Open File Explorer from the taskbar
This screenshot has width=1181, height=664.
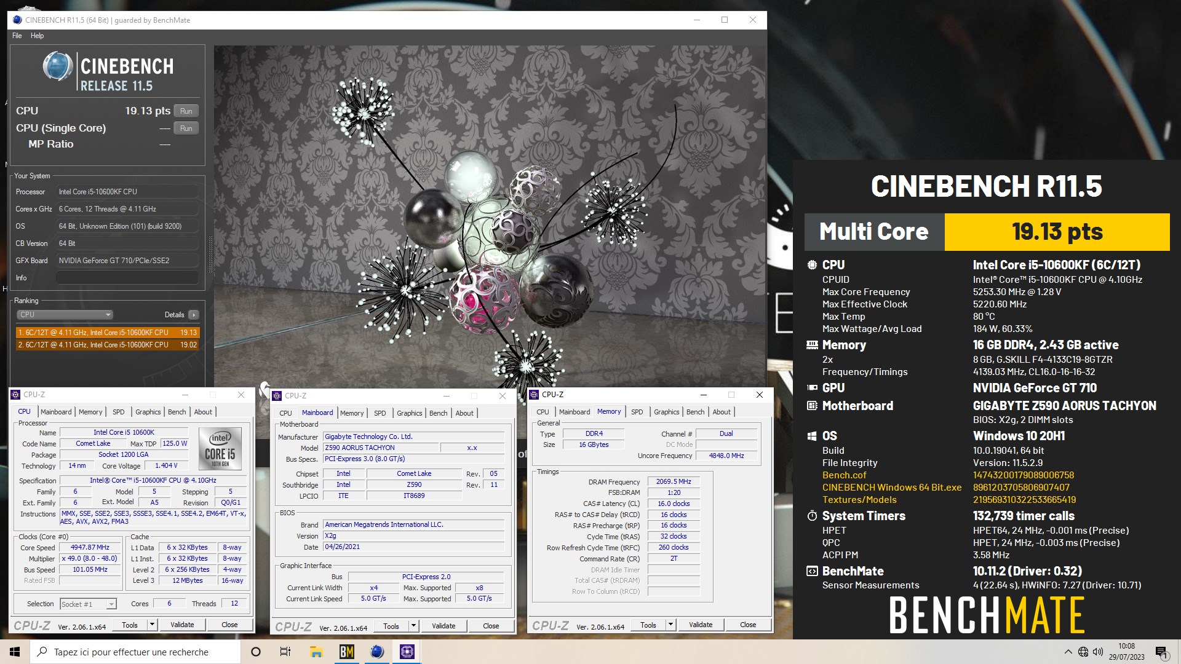pyautogui.click(x=316, y=652)
